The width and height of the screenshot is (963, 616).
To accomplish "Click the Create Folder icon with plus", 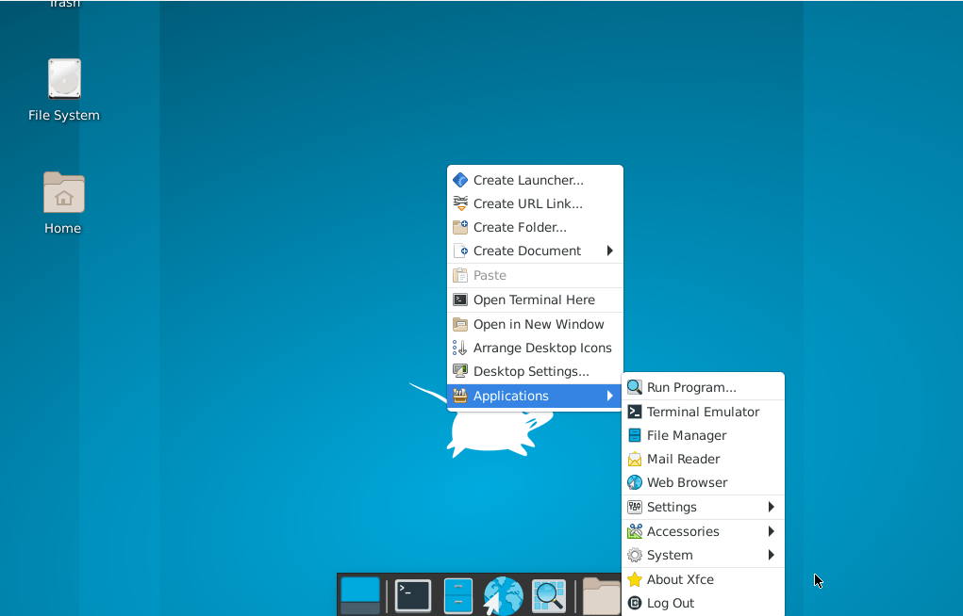I will (460, 227).
